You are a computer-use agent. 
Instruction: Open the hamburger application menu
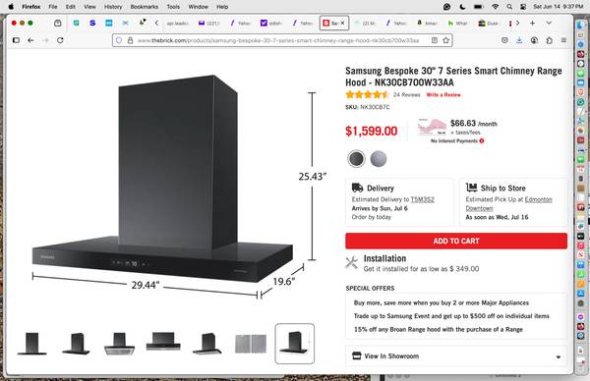pyautogui.click(x=563, y=40)
